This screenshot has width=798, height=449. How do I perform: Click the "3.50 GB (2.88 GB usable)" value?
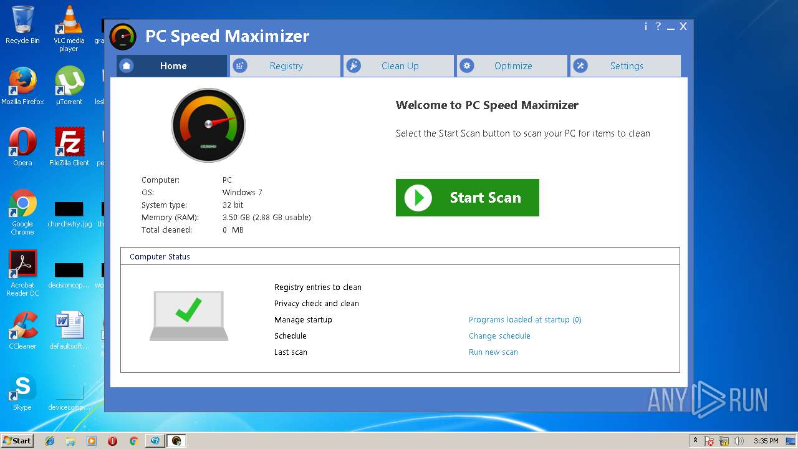267,218
